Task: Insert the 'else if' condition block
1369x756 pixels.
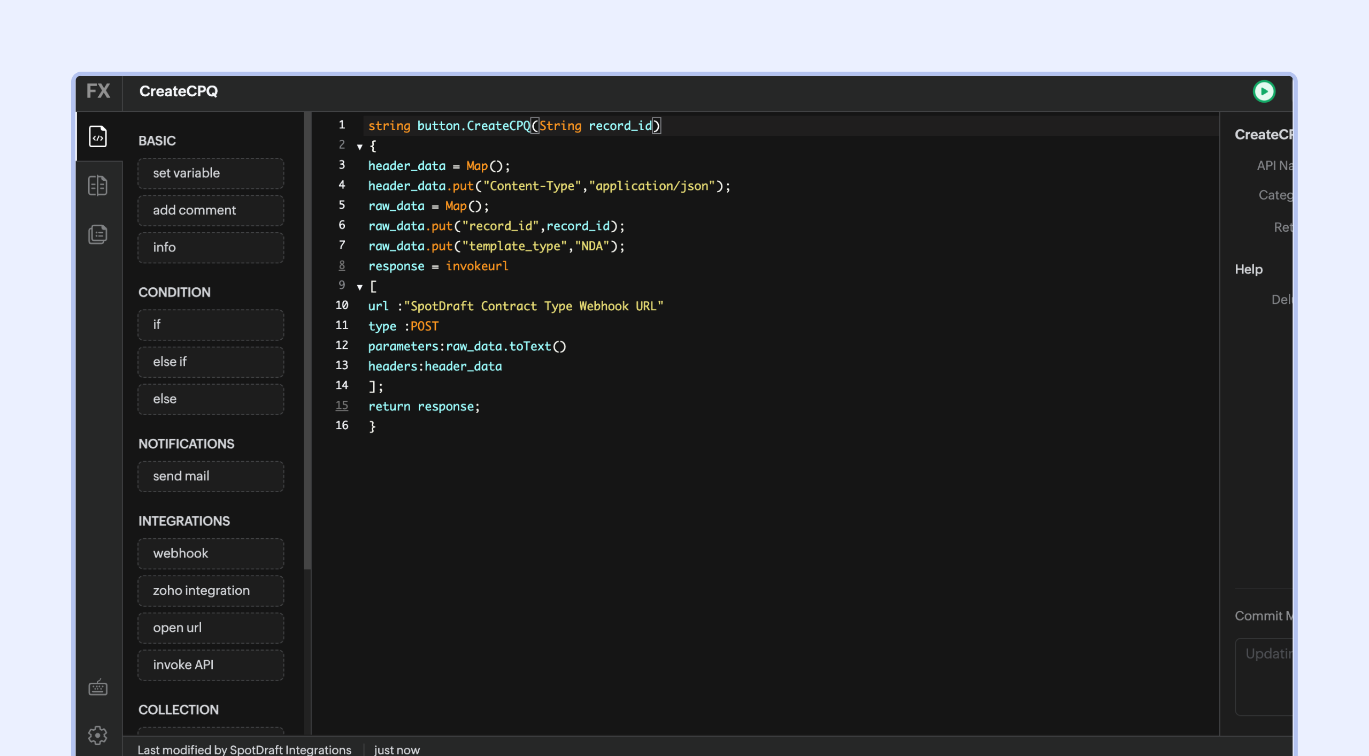Action: point(211,362)
